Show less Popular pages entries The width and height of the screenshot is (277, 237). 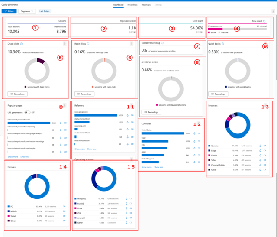coord(25,157)
